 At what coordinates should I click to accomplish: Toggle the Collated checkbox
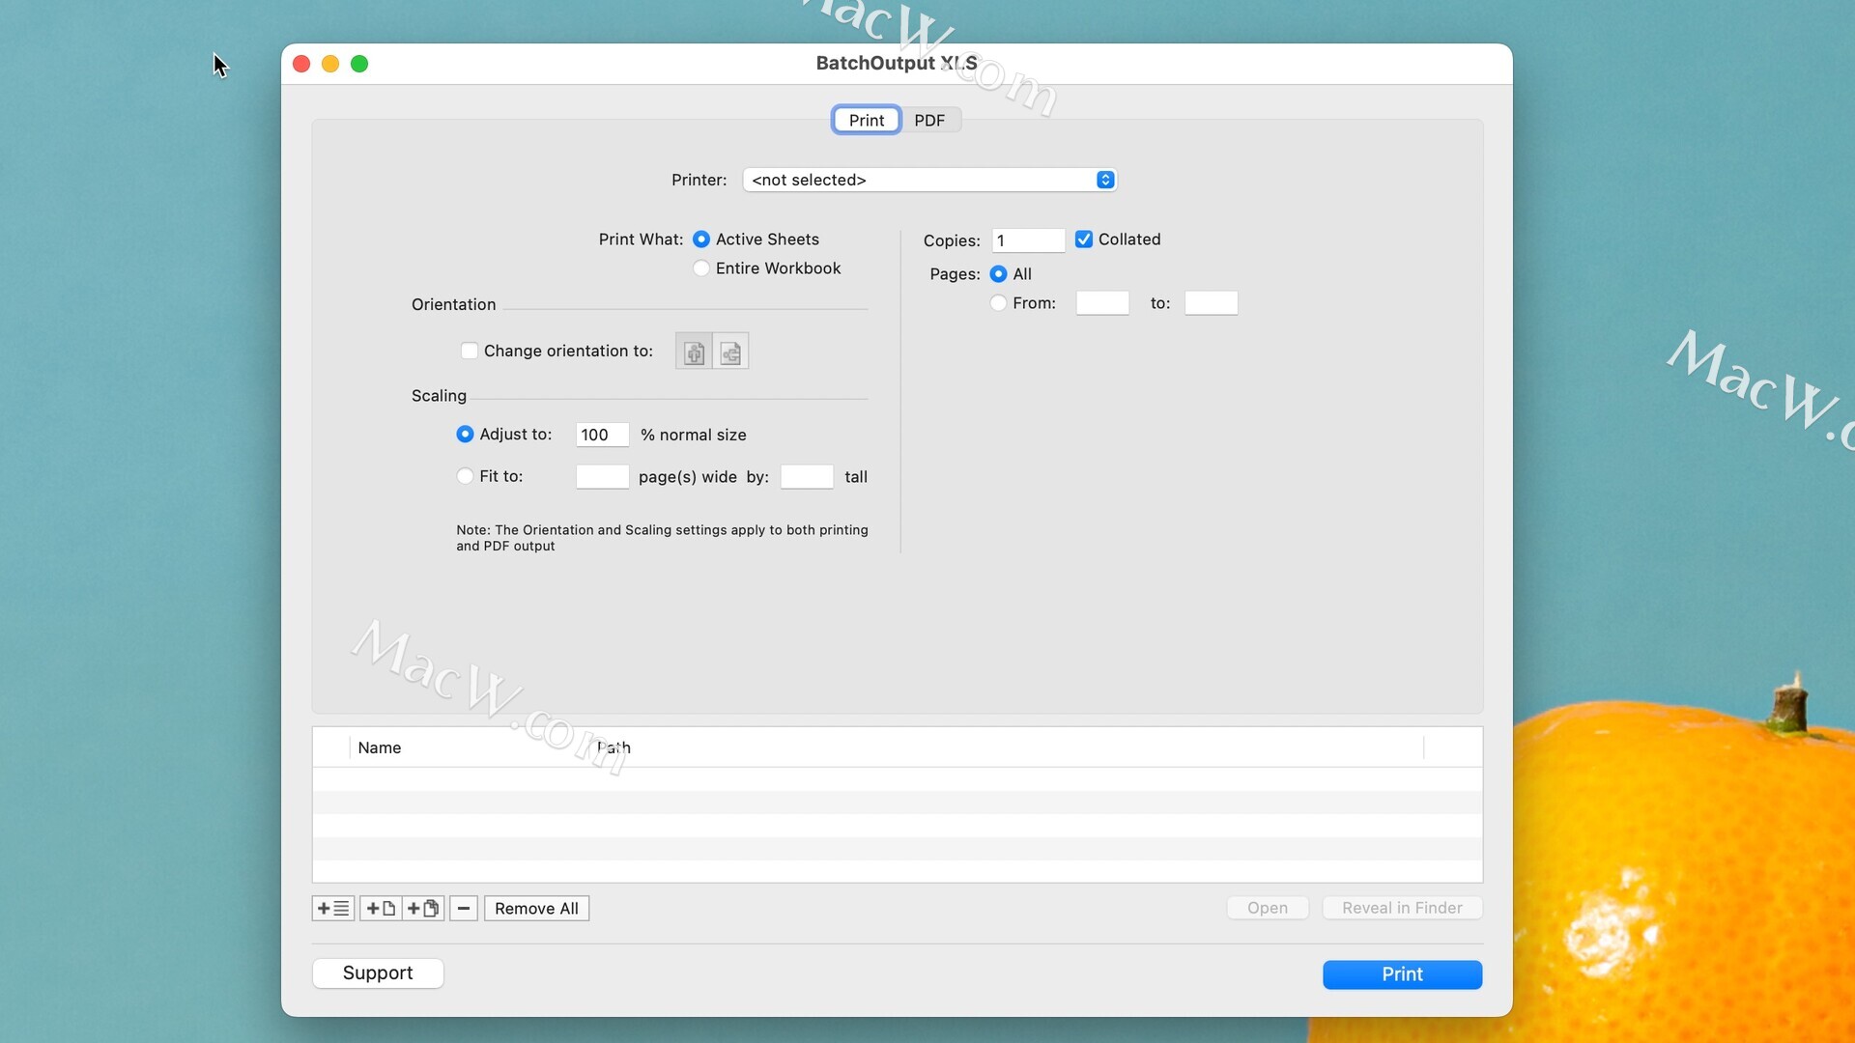1084,240
